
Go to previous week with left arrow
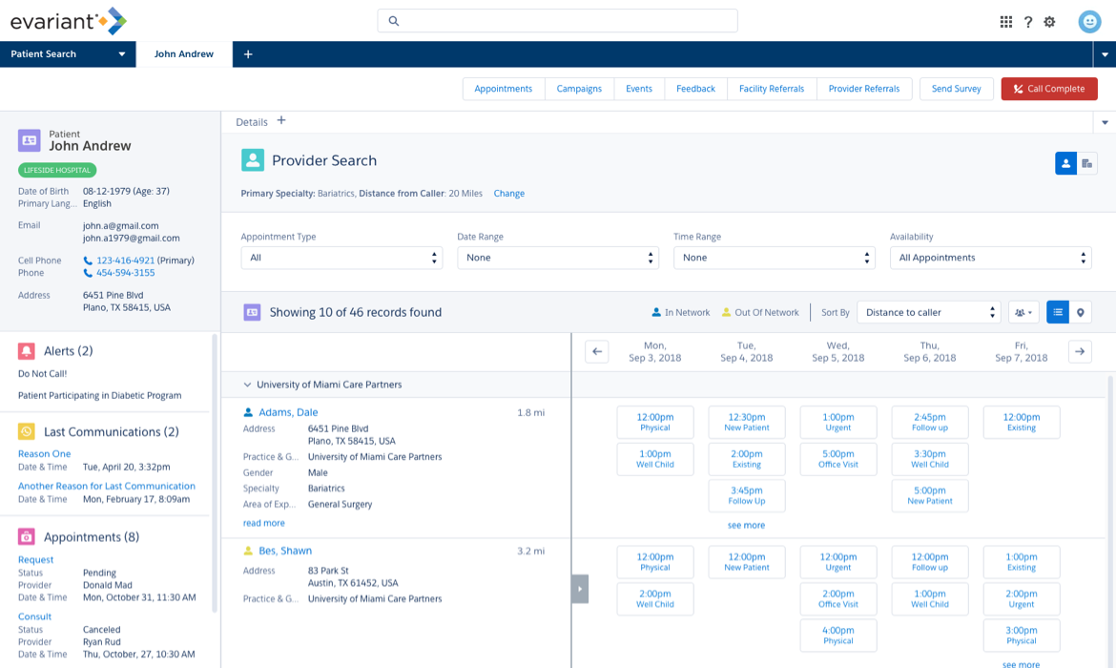[597, 351]
